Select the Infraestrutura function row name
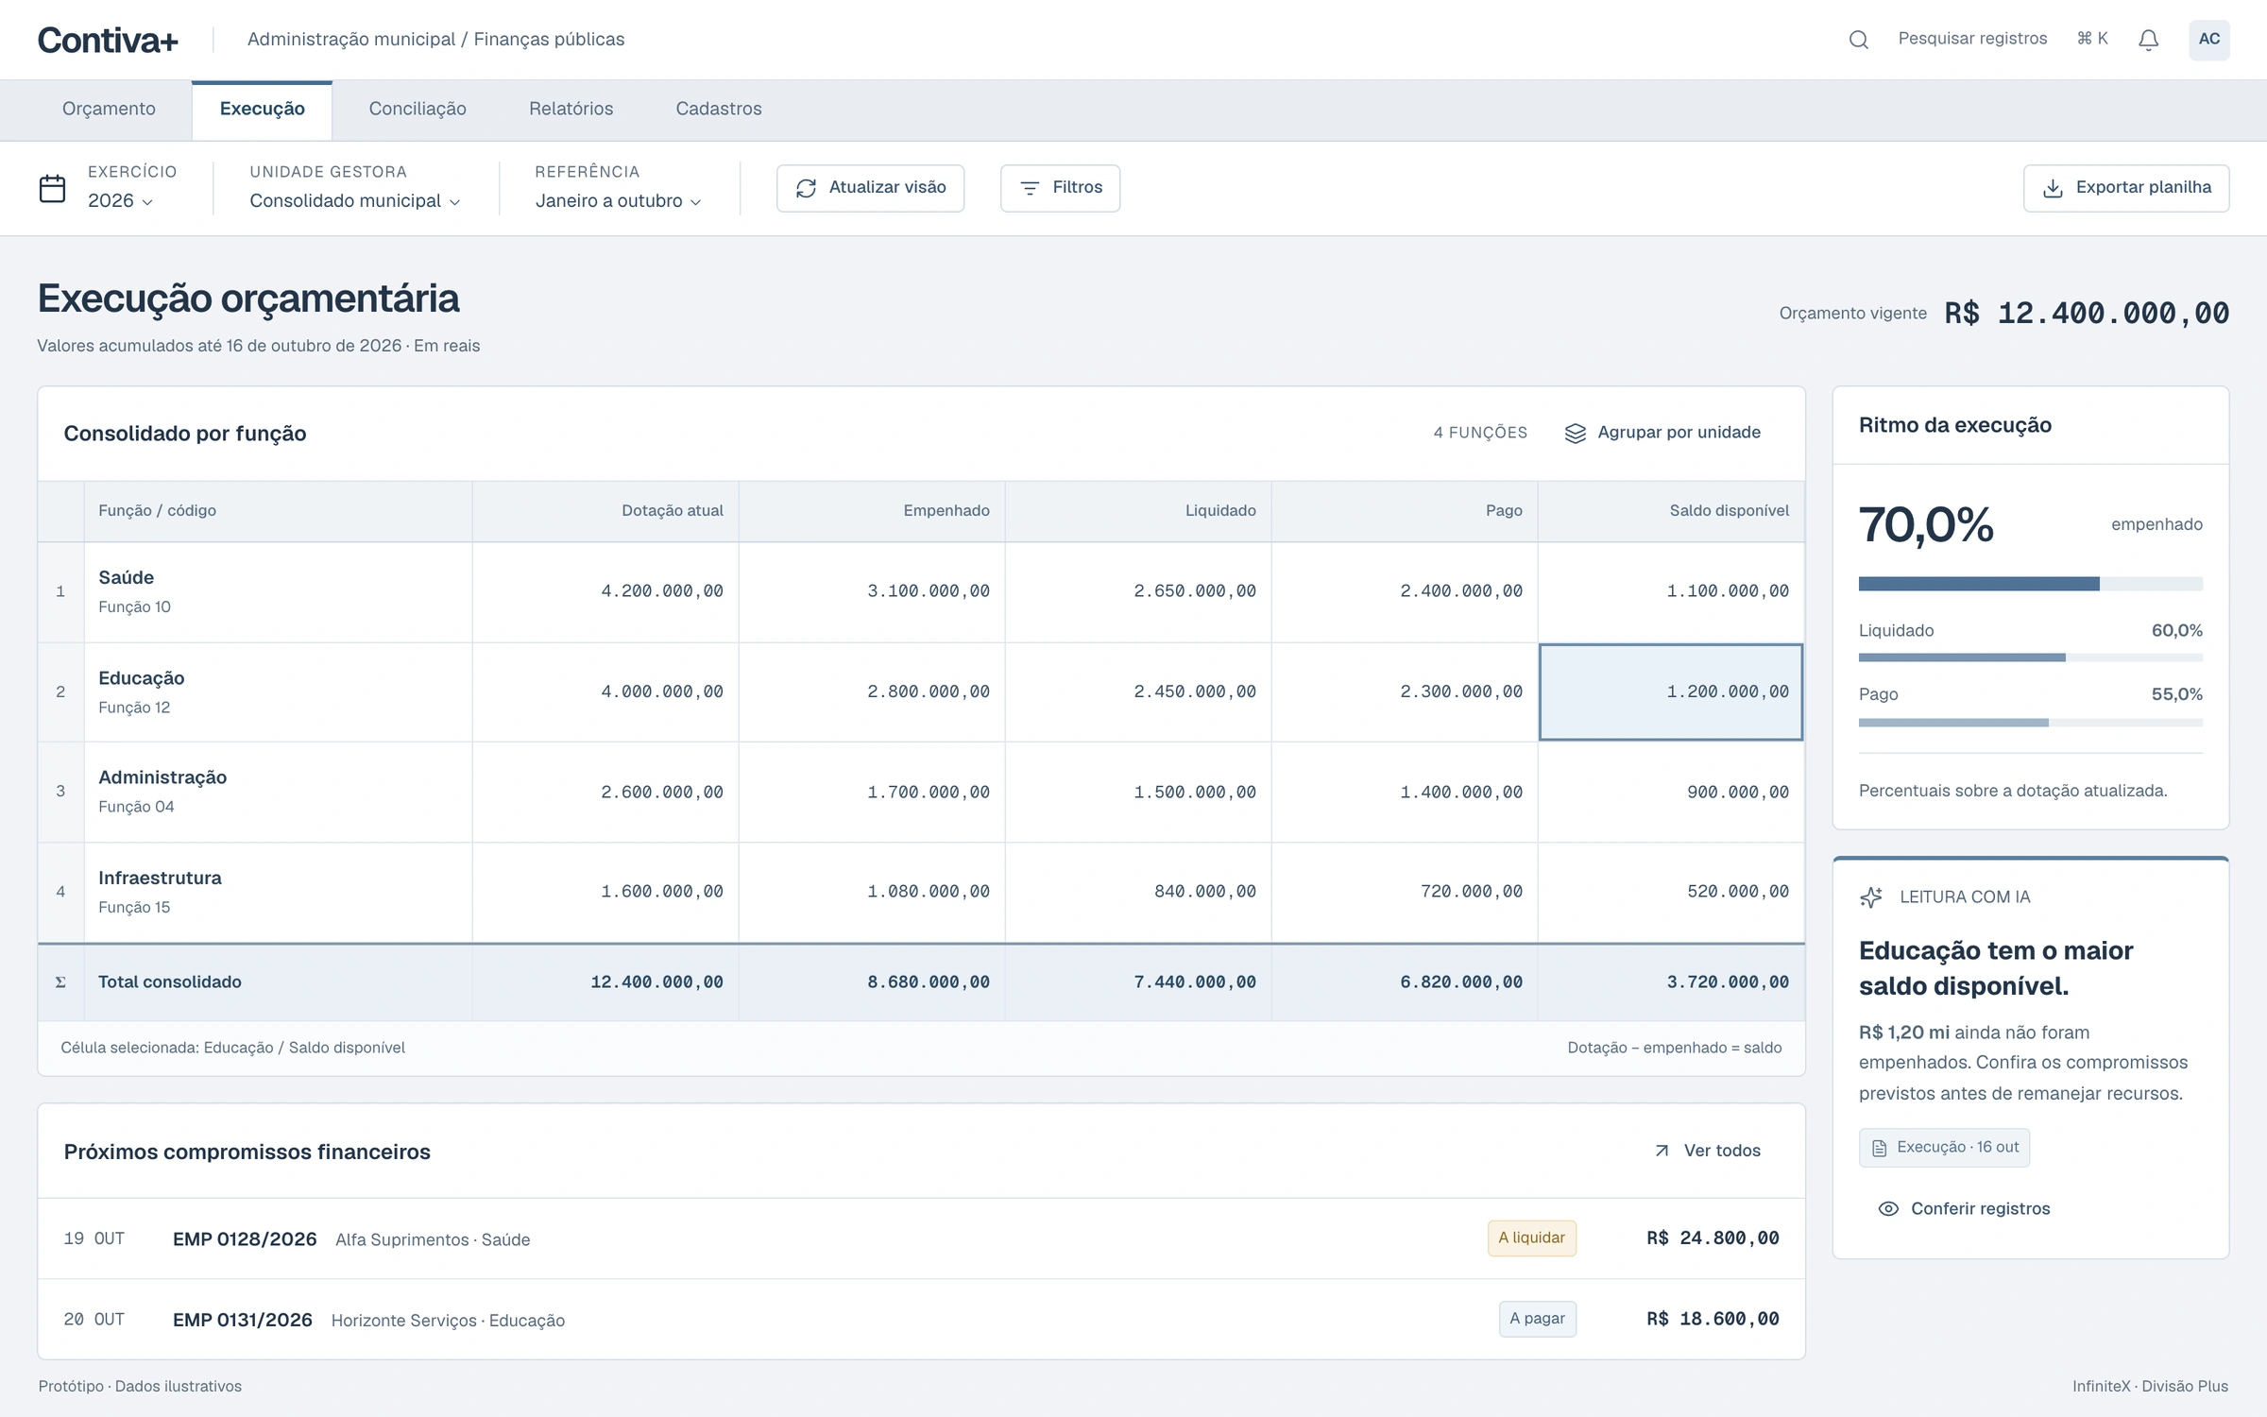The width and height of the screenshot is (2267, 1417). (160, 878)
